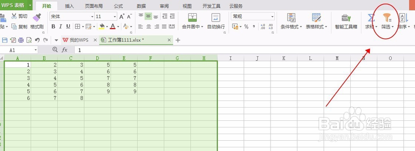Increase decimal places

pos(263,26)
